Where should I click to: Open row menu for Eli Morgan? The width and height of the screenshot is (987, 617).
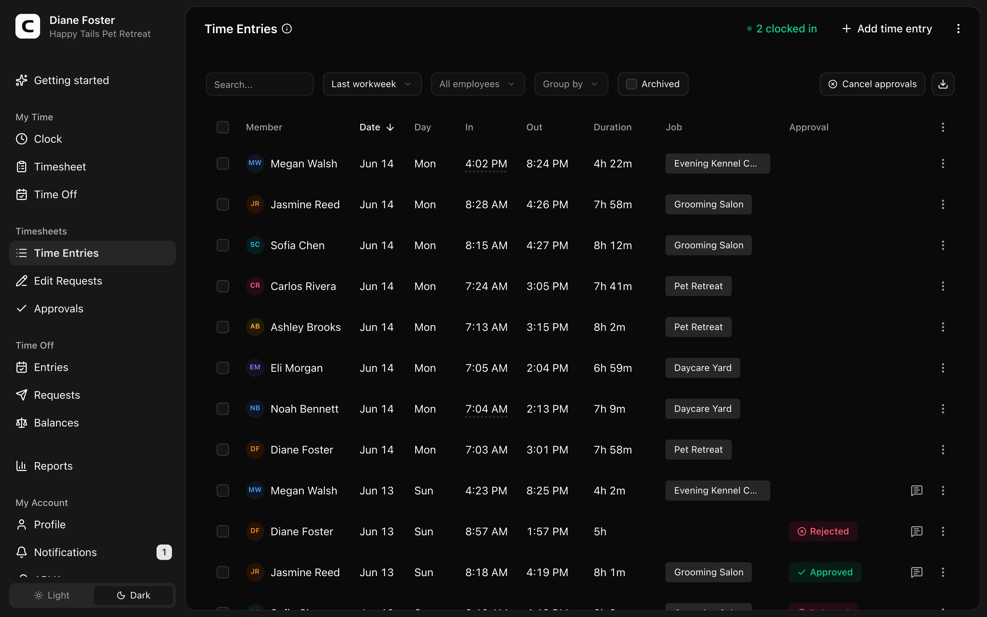[x=943, y=368]
